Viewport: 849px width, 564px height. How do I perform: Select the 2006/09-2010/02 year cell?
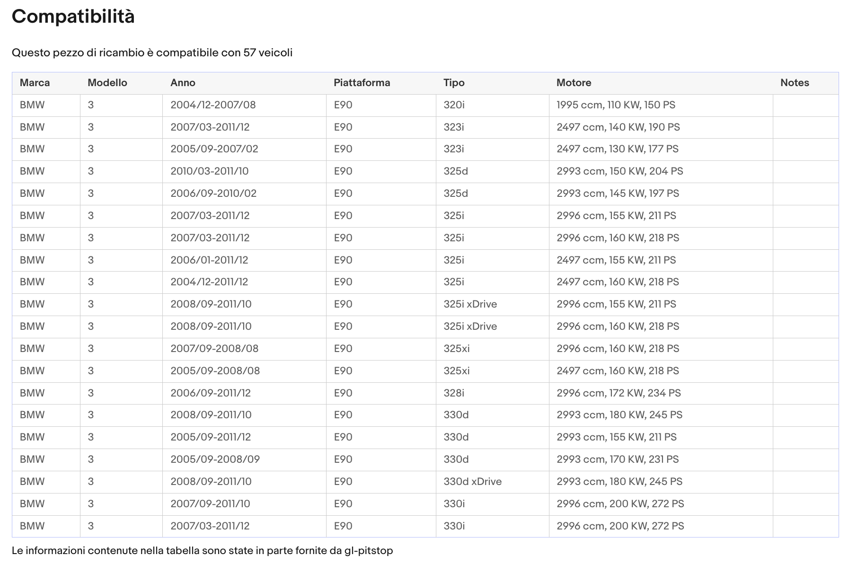click(244, 194)
